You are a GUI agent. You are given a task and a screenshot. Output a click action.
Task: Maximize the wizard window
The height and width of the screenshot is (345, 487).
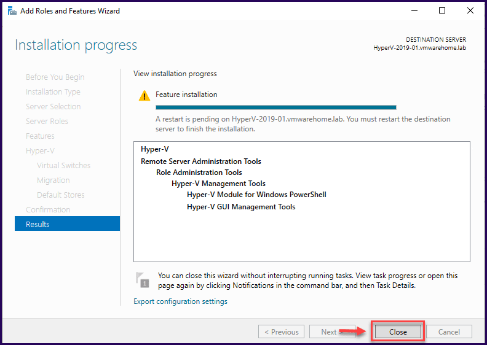[x=442, y=10]
